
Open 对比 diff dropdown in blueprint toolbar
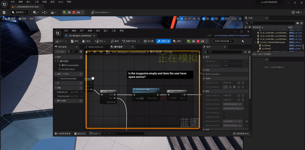(100, 41)
